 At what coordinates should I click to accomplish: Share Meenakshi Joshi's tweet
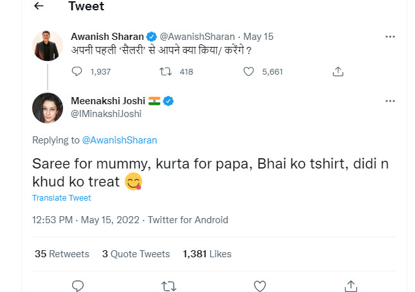[351, 285]
